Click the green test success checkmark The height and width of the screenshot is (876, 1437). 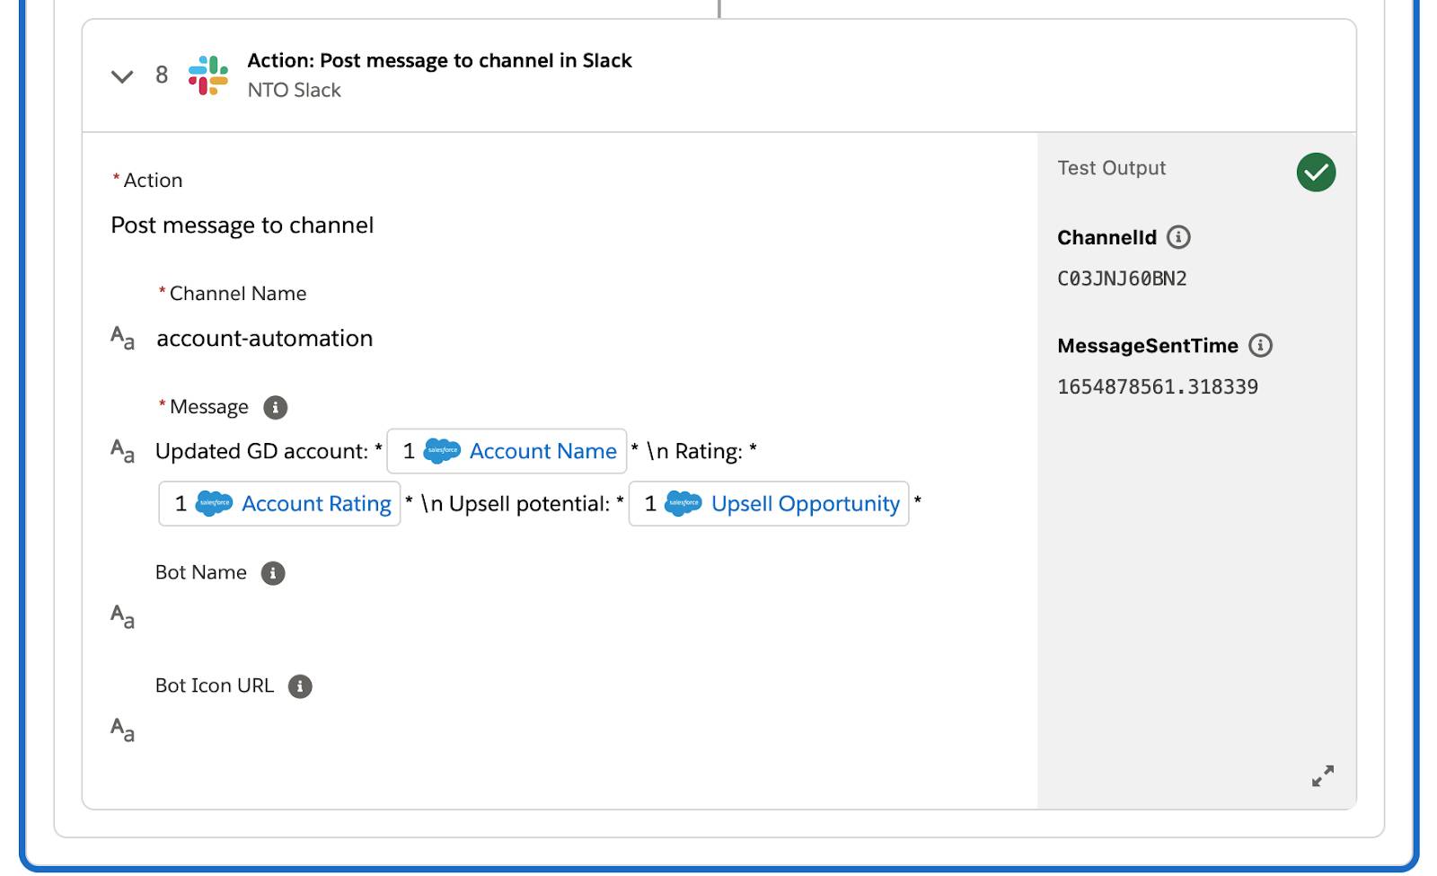coord(1316,172)
